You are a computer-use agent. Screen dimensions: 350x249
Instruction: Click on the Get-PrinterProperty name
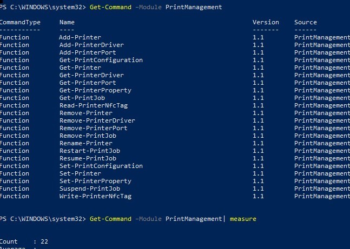click(95, 90)
